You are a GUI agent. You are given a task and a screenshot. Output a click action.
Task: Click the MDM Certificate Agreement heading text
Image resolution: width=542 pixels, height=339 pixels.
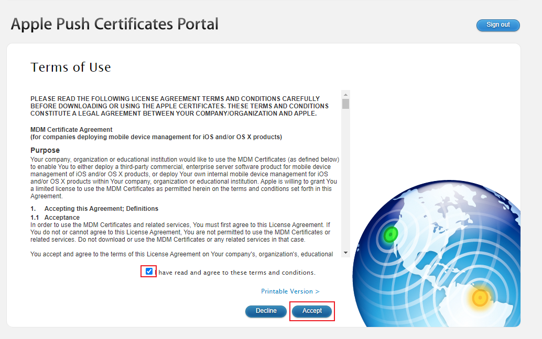pyautogui.click(x=73, y=129)
